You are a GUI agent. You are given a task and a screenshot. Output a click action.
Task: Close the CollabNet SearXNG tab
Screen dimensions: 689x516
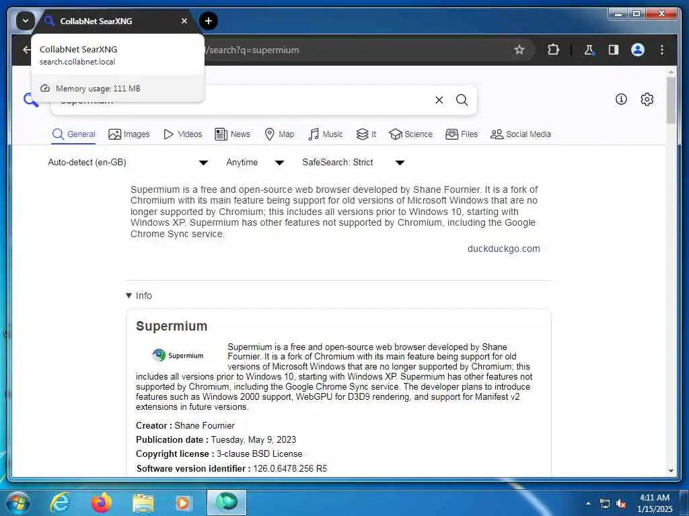pos(184,21)
